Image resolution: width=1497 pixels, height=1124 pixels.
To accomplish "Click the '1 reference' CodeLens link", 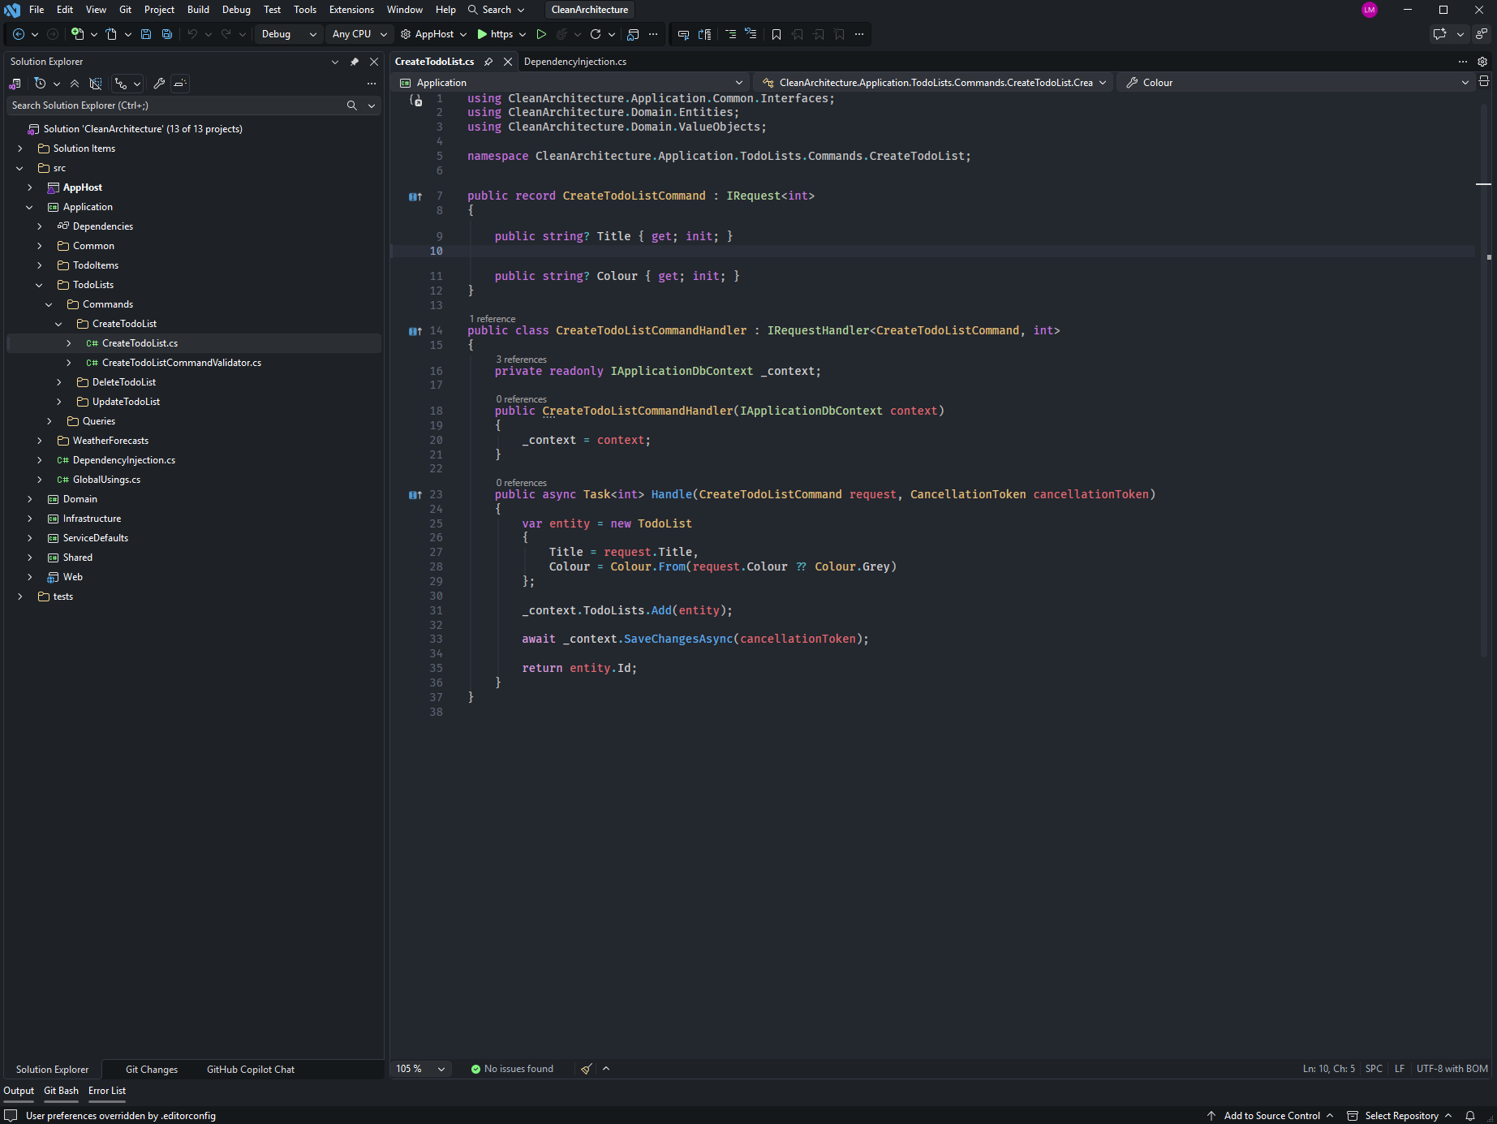I will 492,319.
